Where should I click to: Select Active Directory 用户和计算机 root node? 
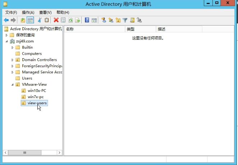click(x=36, y=29)
